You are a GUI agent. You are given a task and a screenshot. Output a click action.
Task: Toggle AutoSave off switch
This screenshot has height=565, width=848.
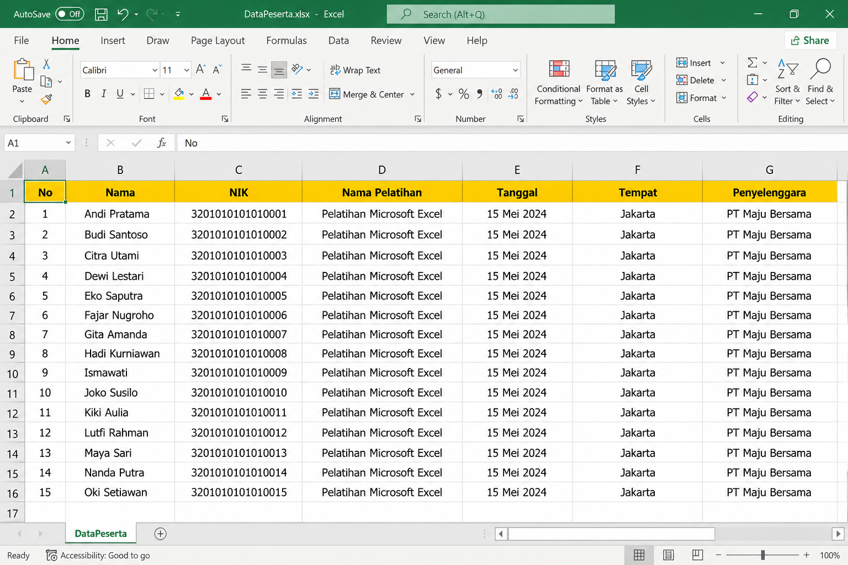click(70, 14)
